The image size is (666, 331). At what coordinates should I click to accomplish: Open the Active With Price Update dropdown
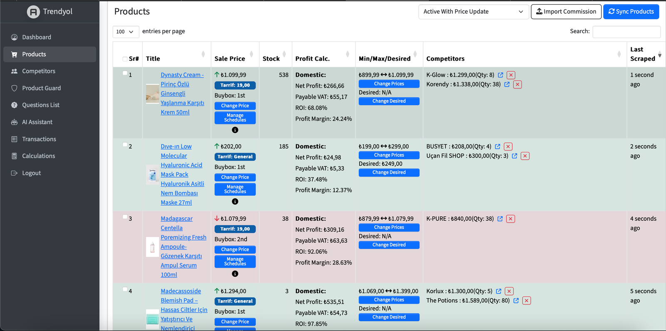coord(473,12)
